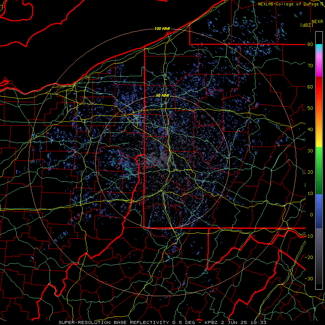Click the 80 value on the dBZ scale
This screenshot has height=325, width=325.
tap(310, 44)
